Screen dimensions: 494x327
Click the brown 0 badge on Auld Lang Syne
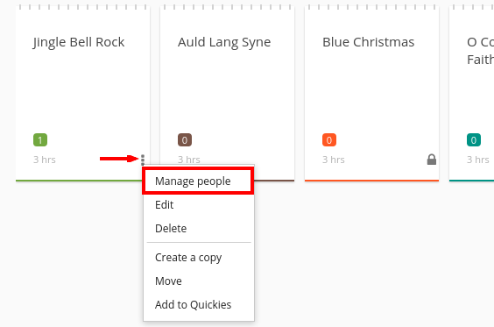(x=185, y=140)
